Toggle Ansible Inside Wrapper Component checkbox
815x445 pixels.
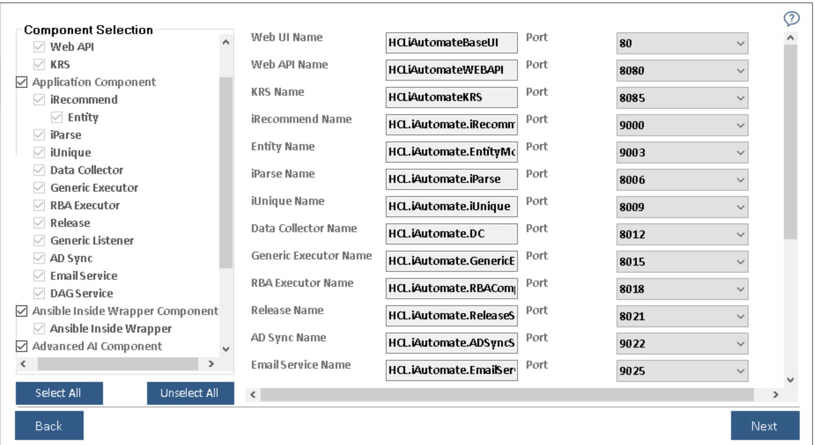[x=20, y=311]
